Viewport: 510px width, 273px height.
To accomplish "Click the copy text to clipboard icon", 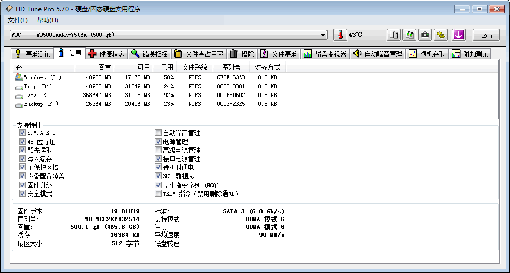I will tap(394, 35).
